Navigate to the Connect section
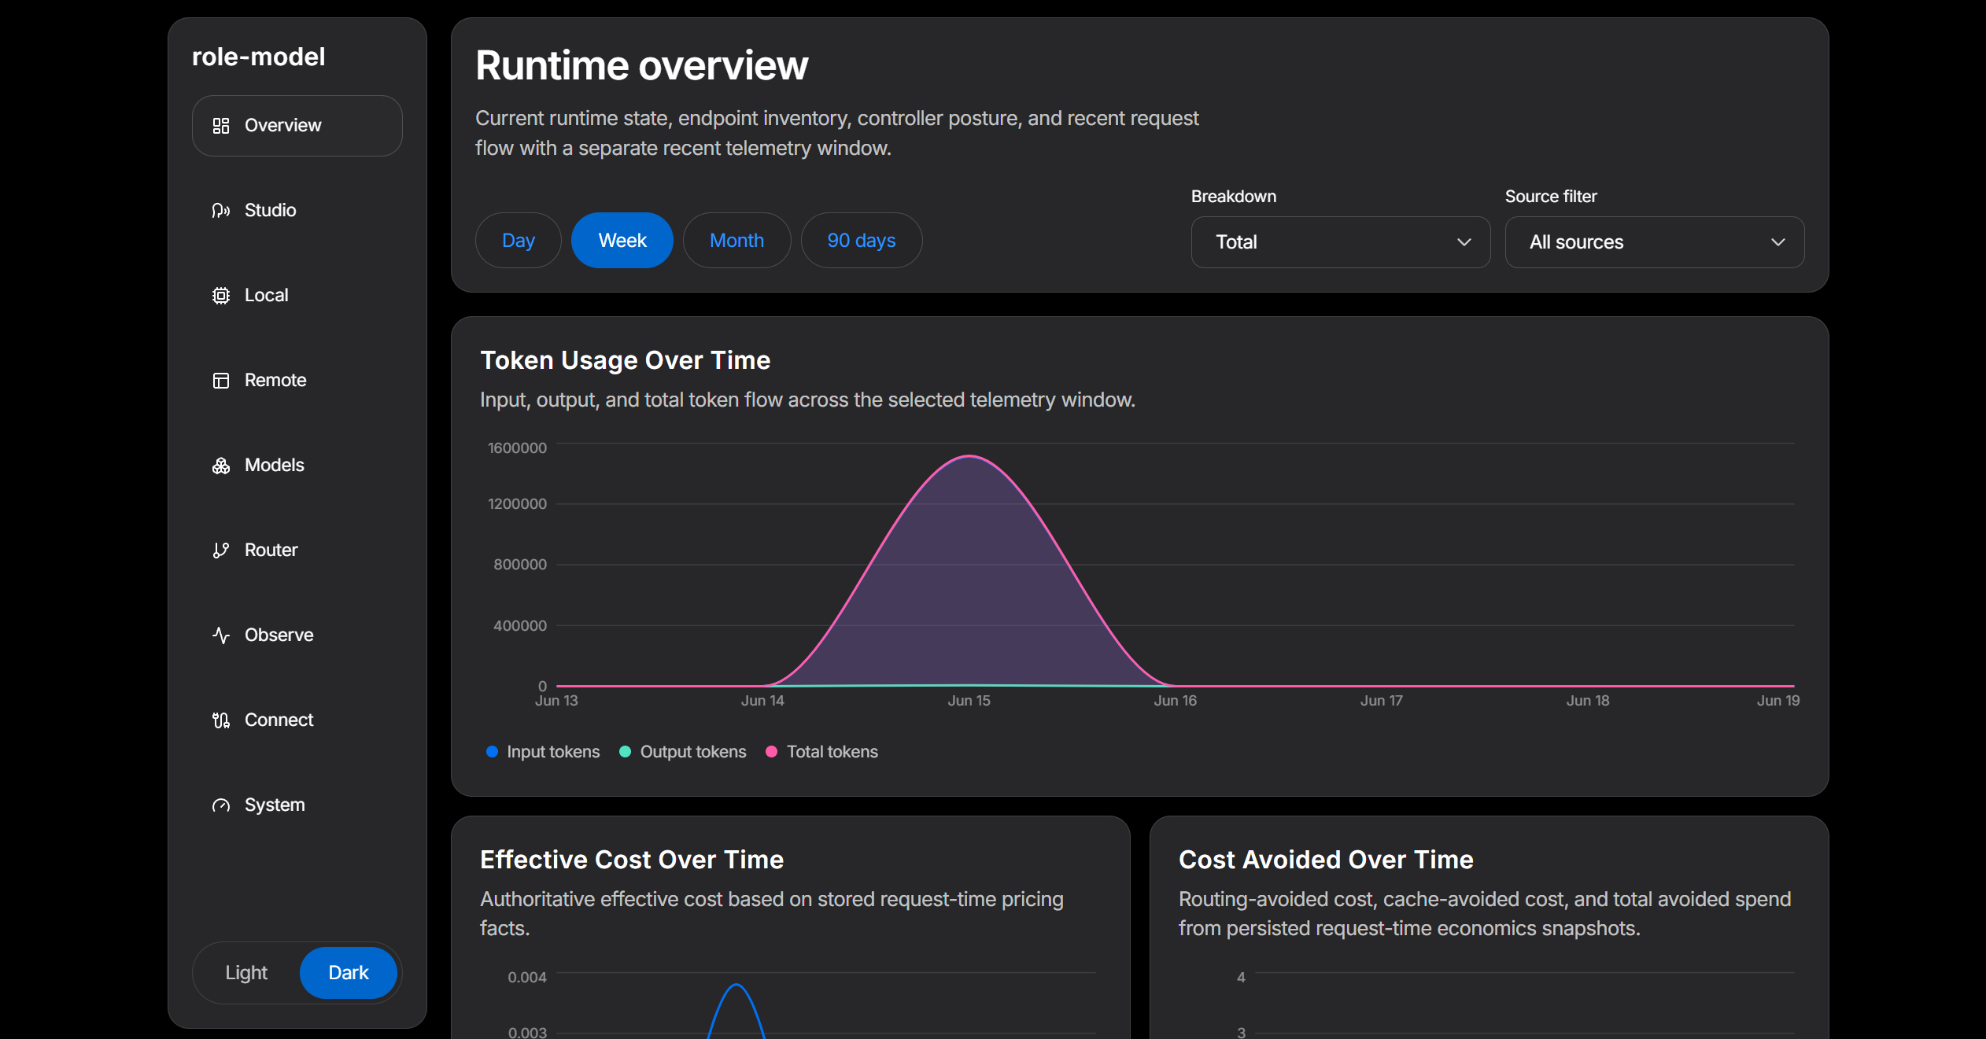Image resolution: width=1986 pixels, height=1039 pixels. 297,720
